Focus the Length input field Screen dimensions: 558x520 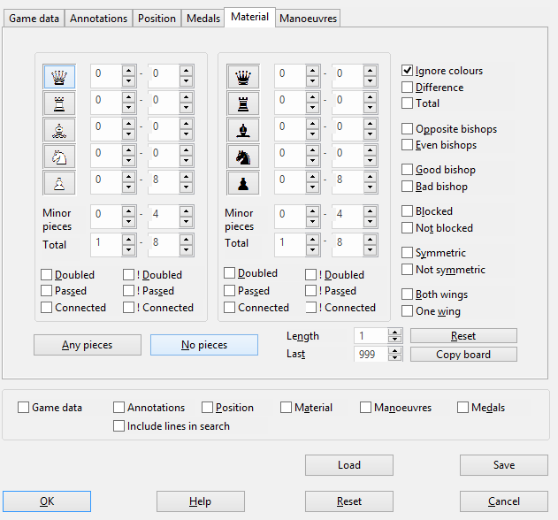pos(371,336)
